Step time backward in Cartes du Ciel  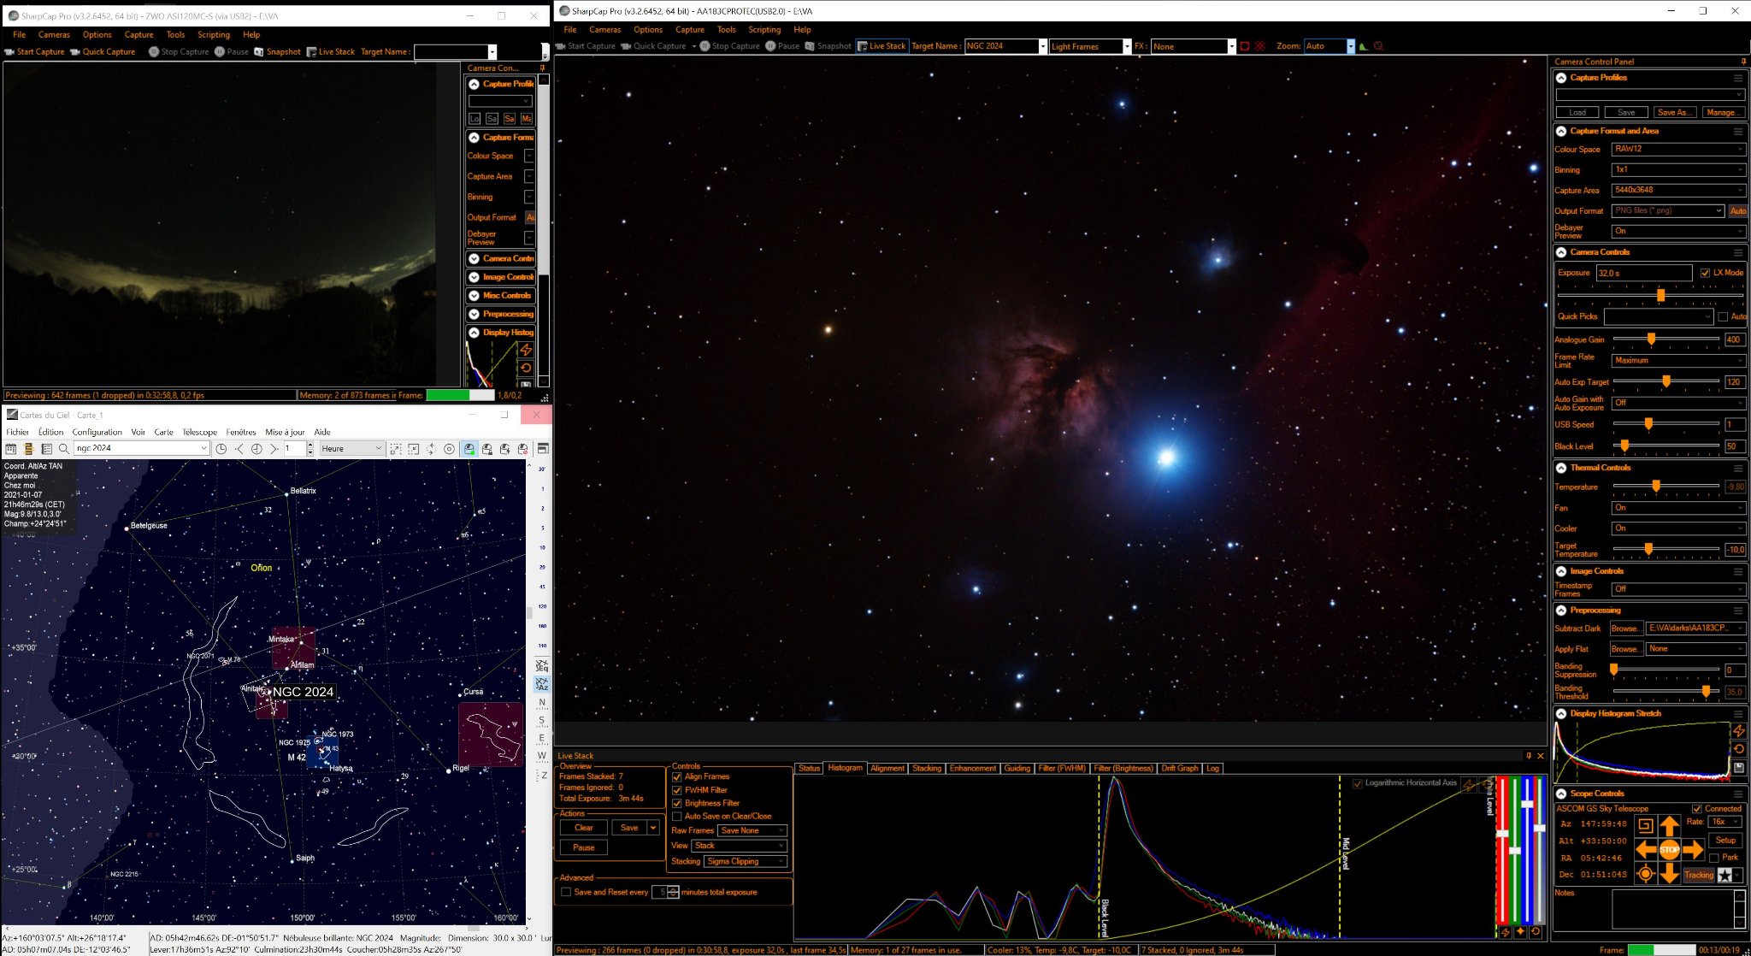239,448
